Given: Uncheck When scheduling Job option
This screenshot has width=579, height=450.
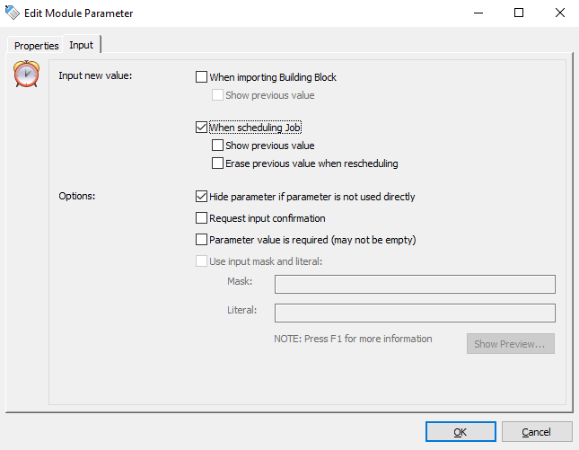Looking at the screenshot, I should tap(201, 128).
